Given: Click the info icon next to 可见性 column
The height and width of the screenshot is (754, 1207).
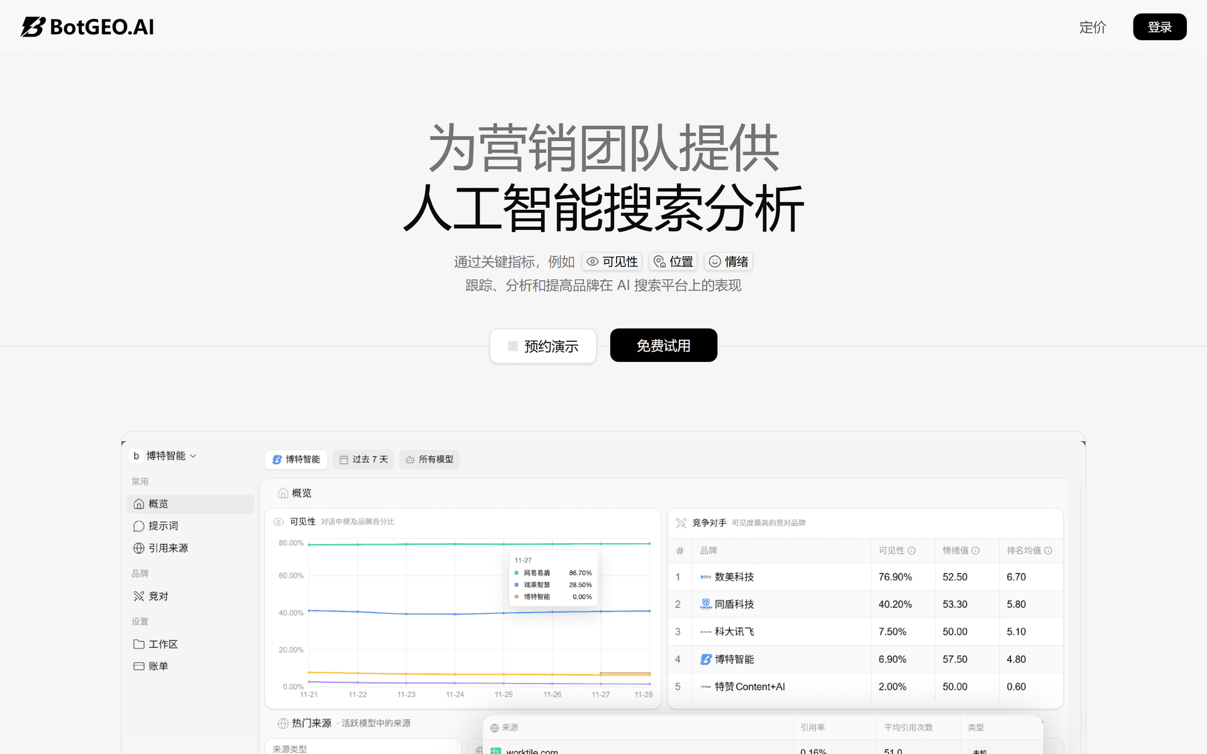Looking at the screenshot, I should pyautogui.click(x=912, y=550).
